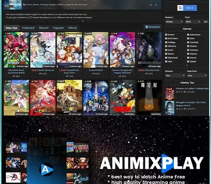Screen dimensions: 211x184
Task: Open the Stream dropdown set to Any
Action: tap(175, 75)
